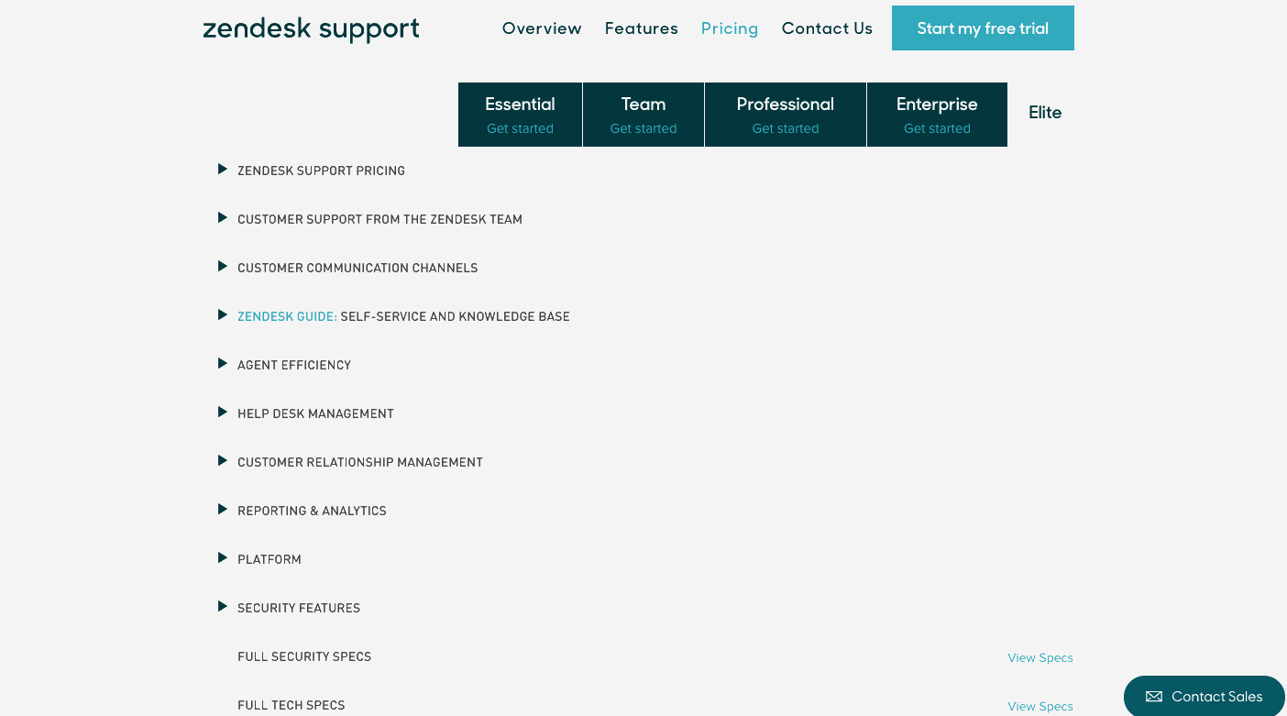Click the Full Tech Specs label
This screenshot has height=716, width=1287.
pos(291,706)
